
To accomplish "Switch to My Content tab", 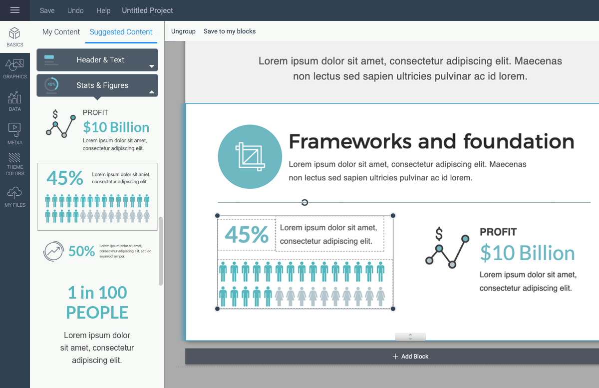I will 61,32.
